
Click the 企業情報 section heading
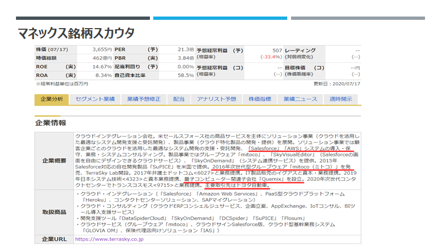51,123
